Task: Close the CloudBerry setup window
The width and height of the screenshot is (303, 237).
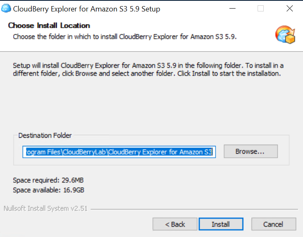Action: (290, 9)
